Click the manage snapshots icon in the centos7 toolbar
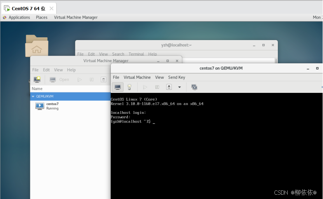This screenshot has height=199, width=323. point(194,87)
